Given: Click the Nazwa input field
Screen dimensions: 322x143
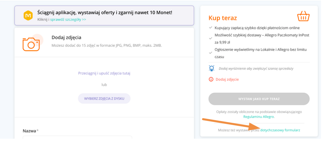Looking at the screenshot, I should click(x=77, y=139).
